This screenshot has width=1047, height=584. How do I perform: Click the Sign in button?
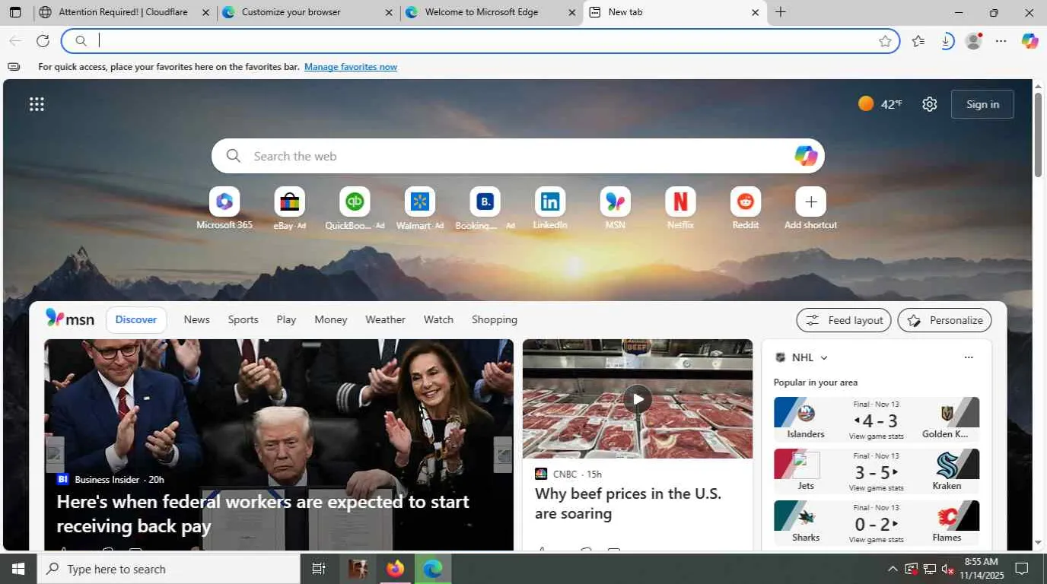(982, 104)
